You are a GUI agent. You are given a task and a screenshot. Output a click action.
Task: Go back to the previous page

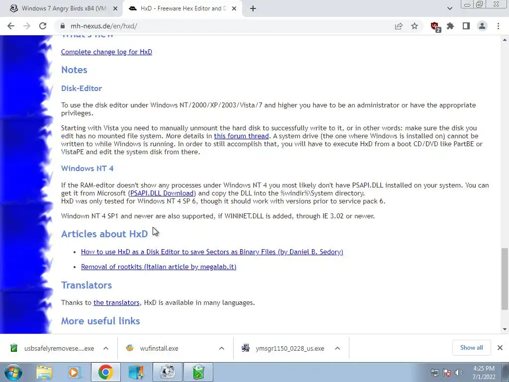point(11,26)
